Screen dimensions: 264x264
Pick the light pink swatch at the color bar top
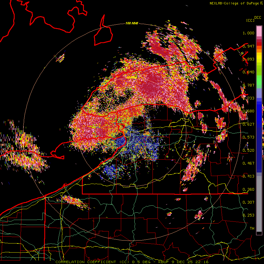coord(259,31)
